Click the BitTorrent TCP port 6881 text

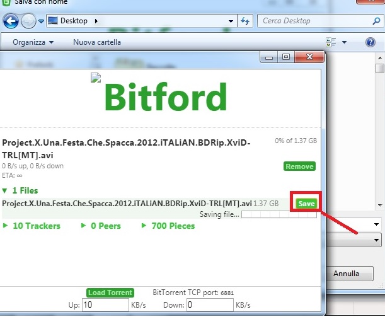point(193,293)
